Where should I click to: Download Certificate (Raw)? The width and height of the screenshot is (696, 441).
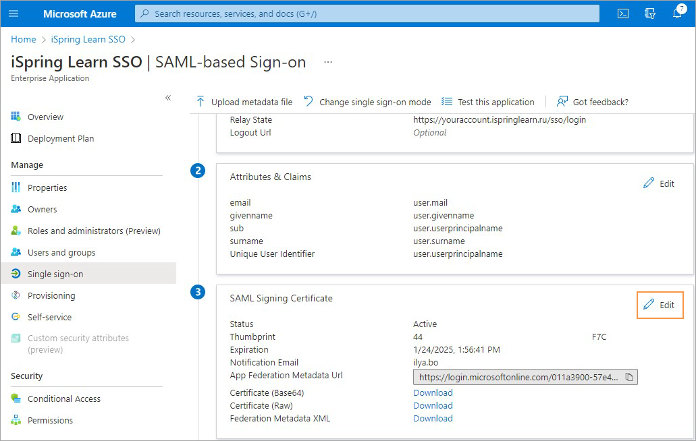(433, 405)
